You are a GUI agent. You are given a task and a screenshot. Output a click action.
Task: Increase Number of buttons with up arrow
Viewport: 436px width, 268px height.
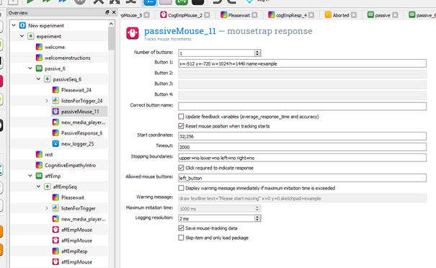point(257,51)
